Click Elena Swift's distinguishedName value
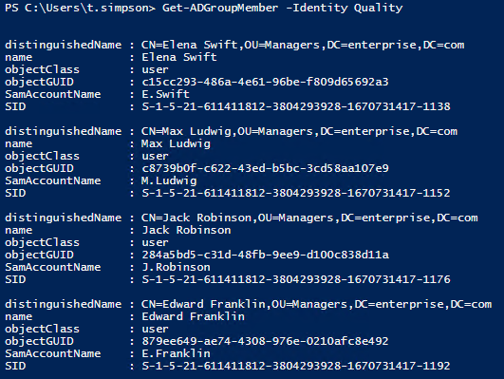Viewport: 504px width, 379px height. pyautogui.click(x=303, y=45)
